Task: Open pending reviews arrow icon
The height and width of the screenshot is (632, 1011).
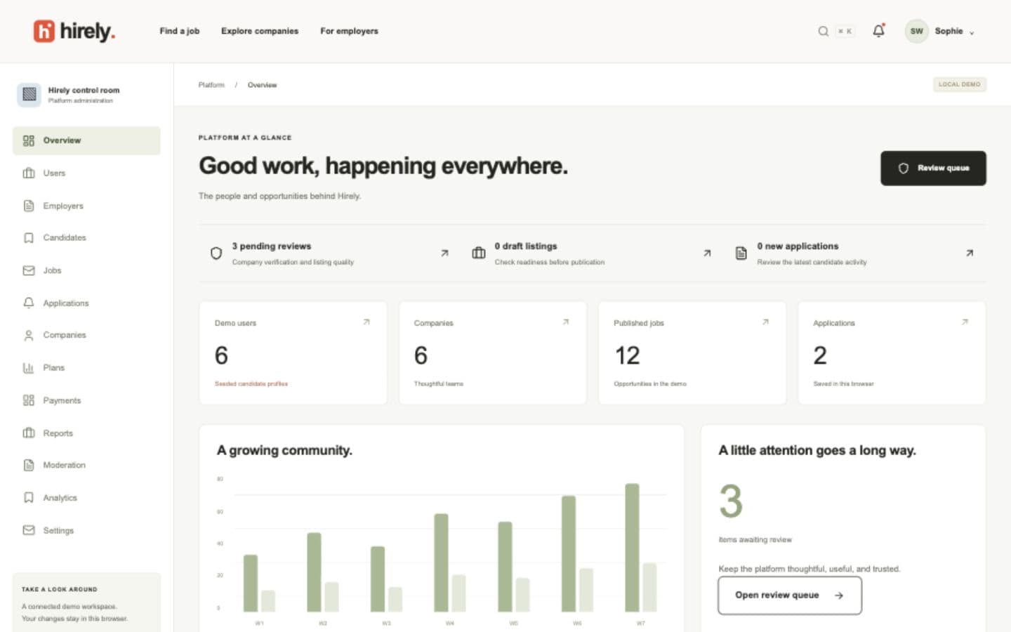Action: 444,254
